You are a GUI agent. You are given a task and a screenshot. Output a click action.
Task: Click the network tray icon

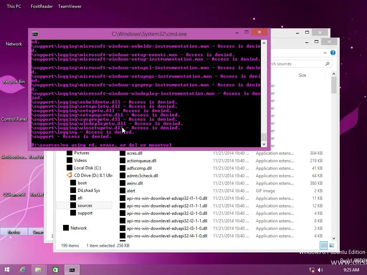point(312,270)
